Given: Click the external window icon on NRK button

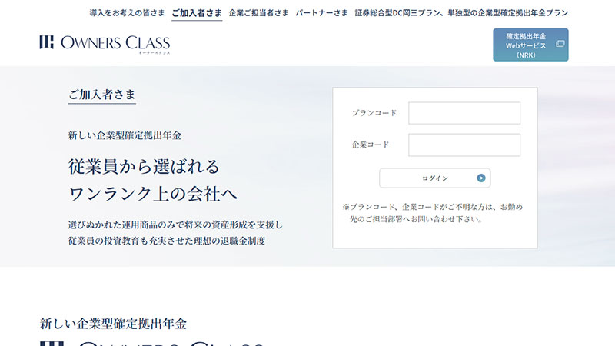Looking at the screenshot, I should [x=560, y=44].
